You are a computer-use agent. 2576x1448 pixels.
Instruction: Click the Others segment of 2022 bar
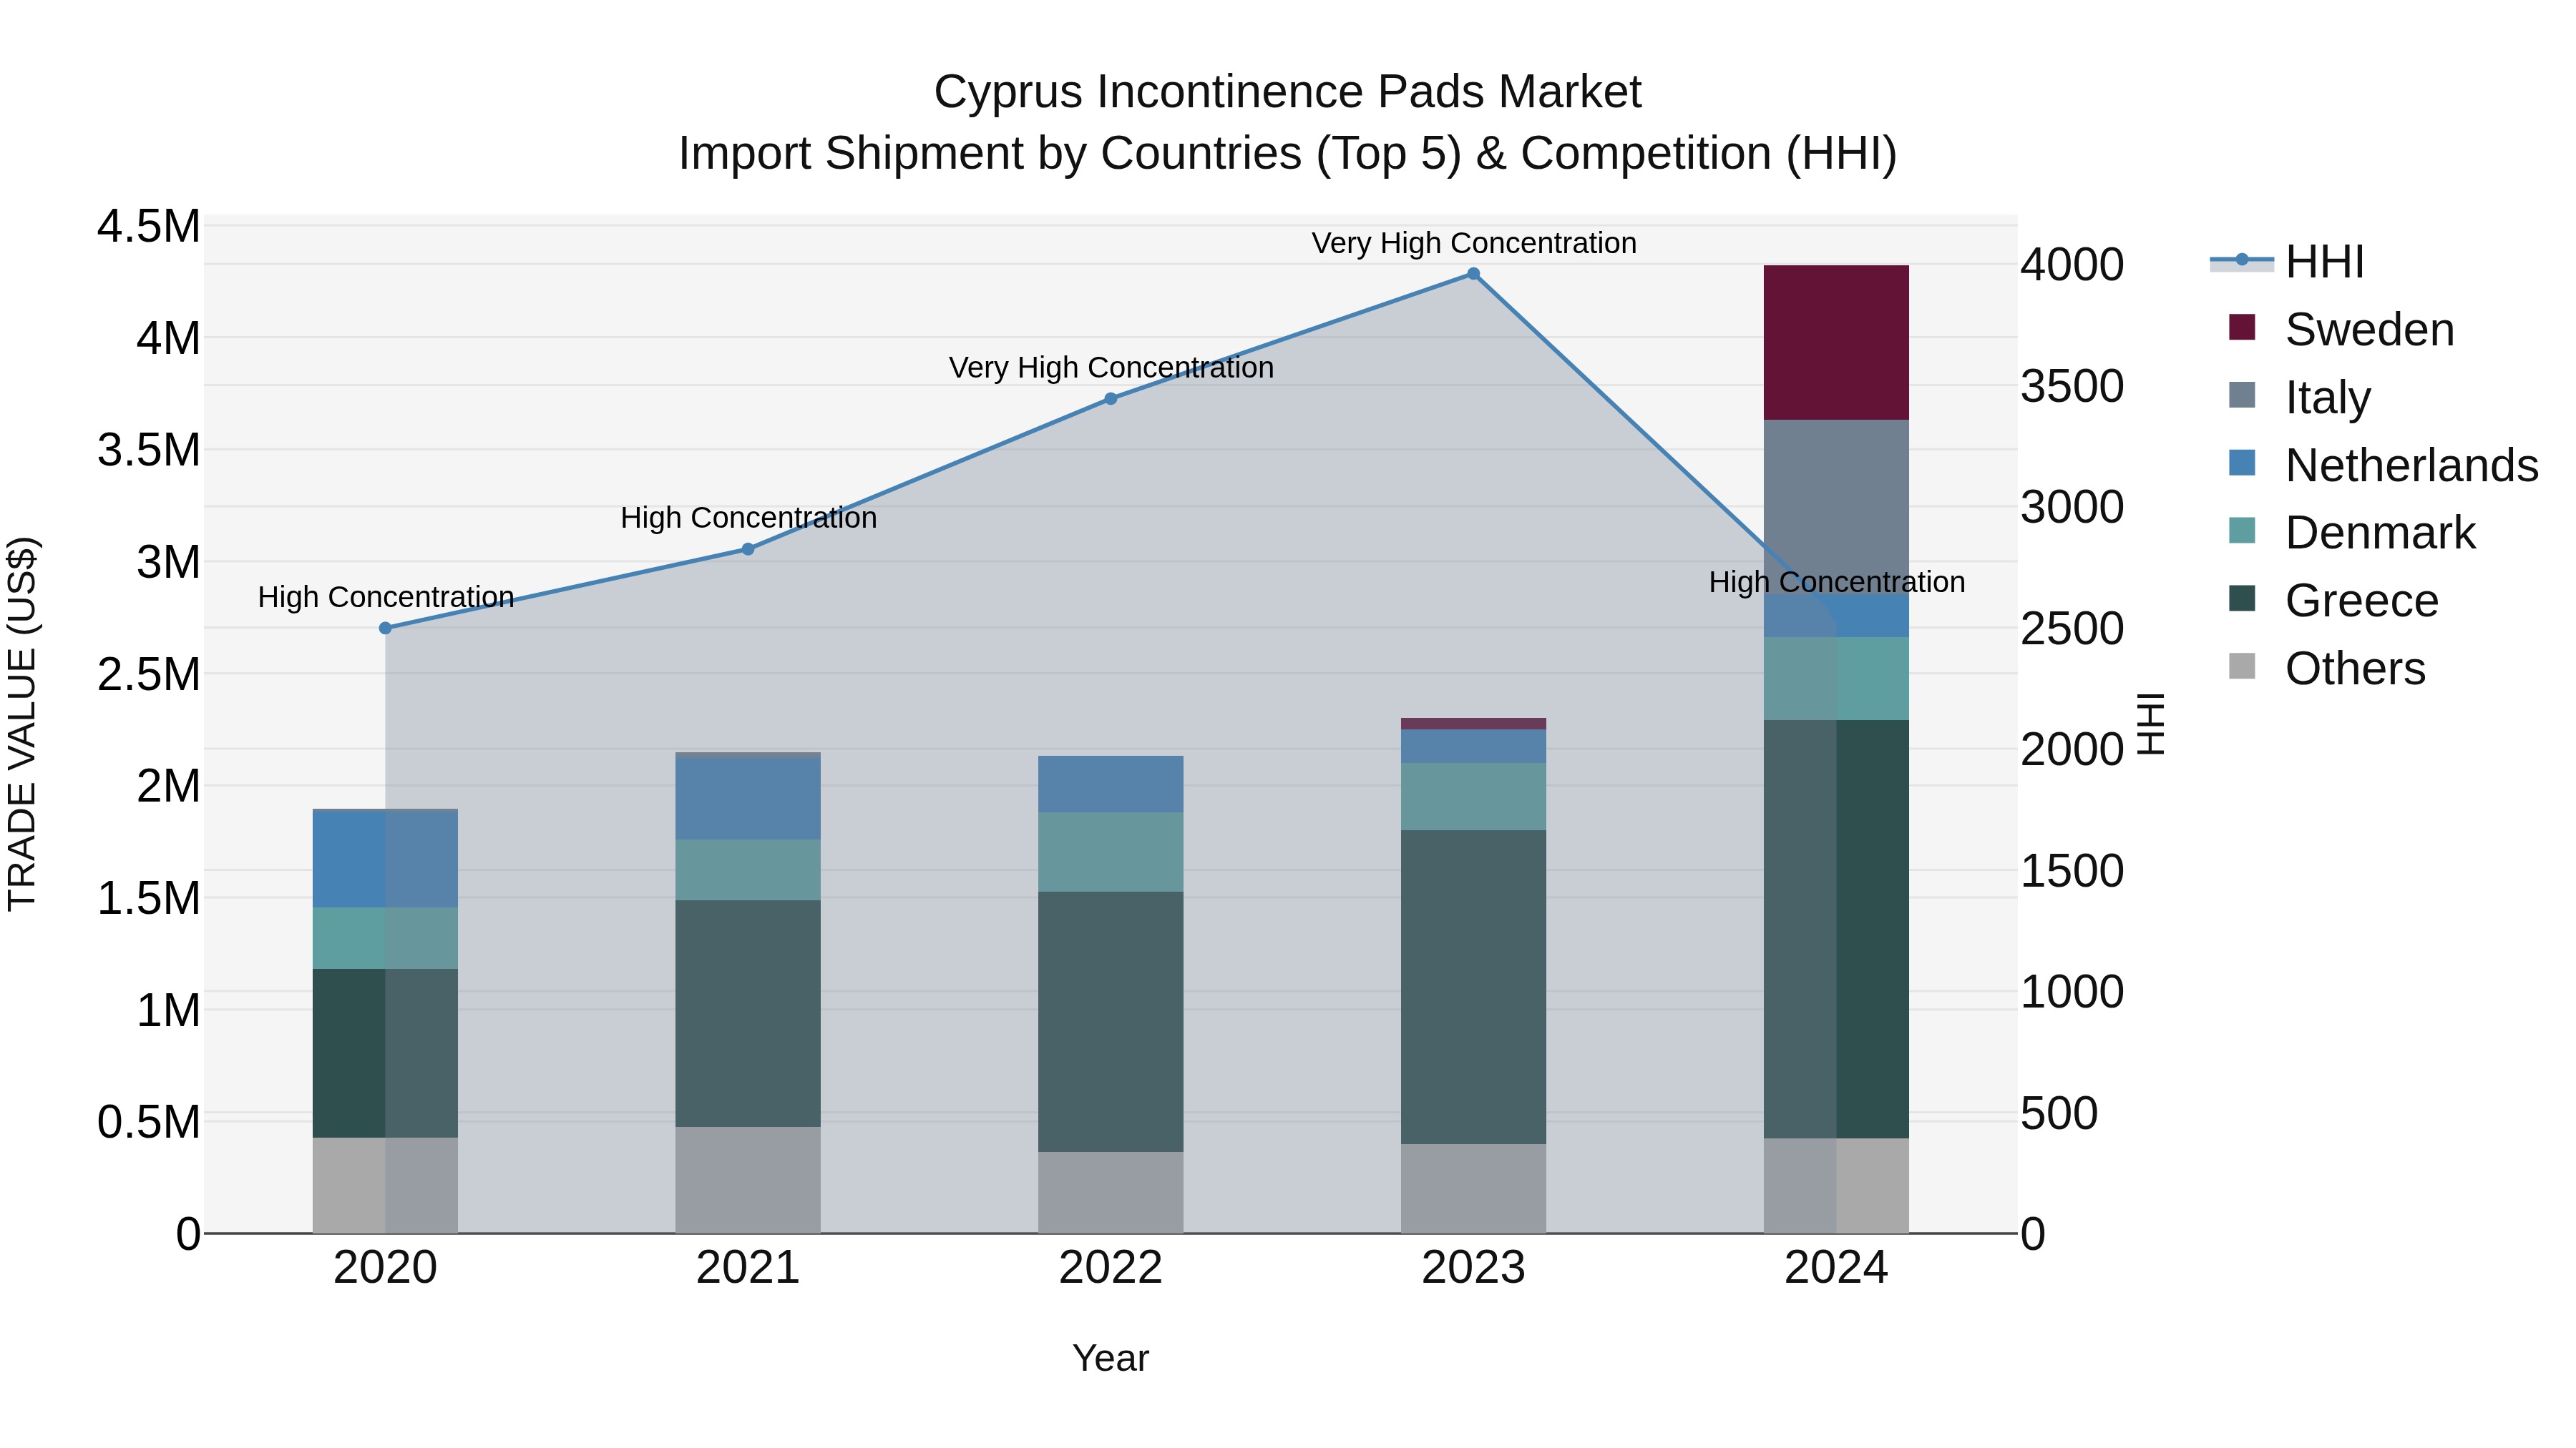click(1110, 1193)
